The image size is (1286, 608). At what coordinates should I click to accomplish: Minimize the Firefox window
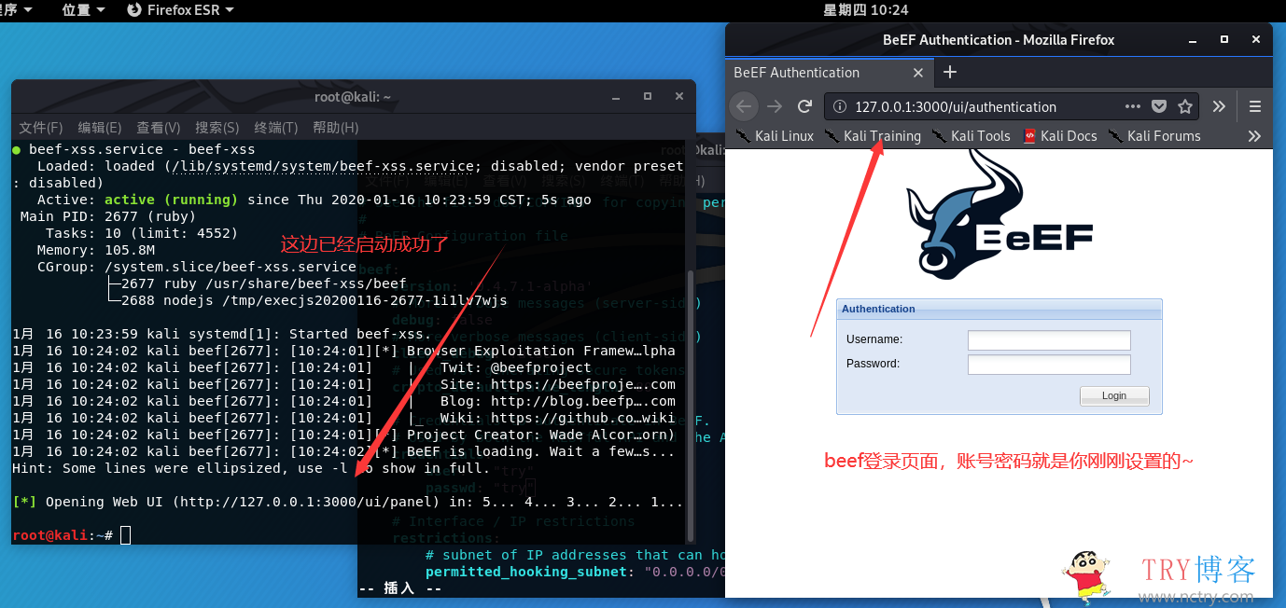pos(1193,39)
